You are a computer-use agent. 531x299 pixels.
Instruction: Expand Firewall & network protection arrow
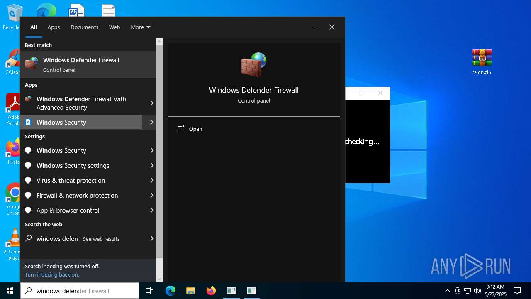point(151,195)
